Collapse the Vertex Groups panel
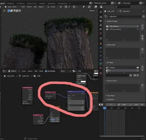Screen dimensions: 146x140 tap(106, 21)
